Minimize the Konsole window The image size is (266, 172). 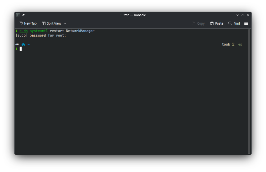(237, 15)
